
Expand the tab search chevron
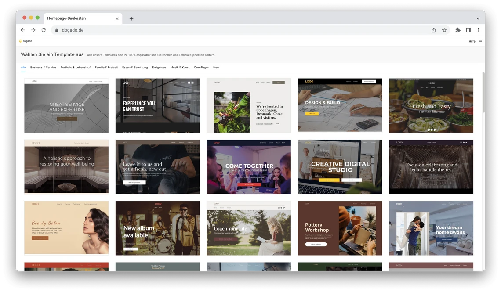[x=478, y=18]
